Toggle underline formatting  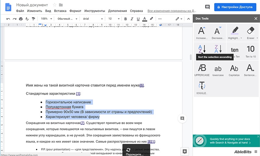pos(138,19)
